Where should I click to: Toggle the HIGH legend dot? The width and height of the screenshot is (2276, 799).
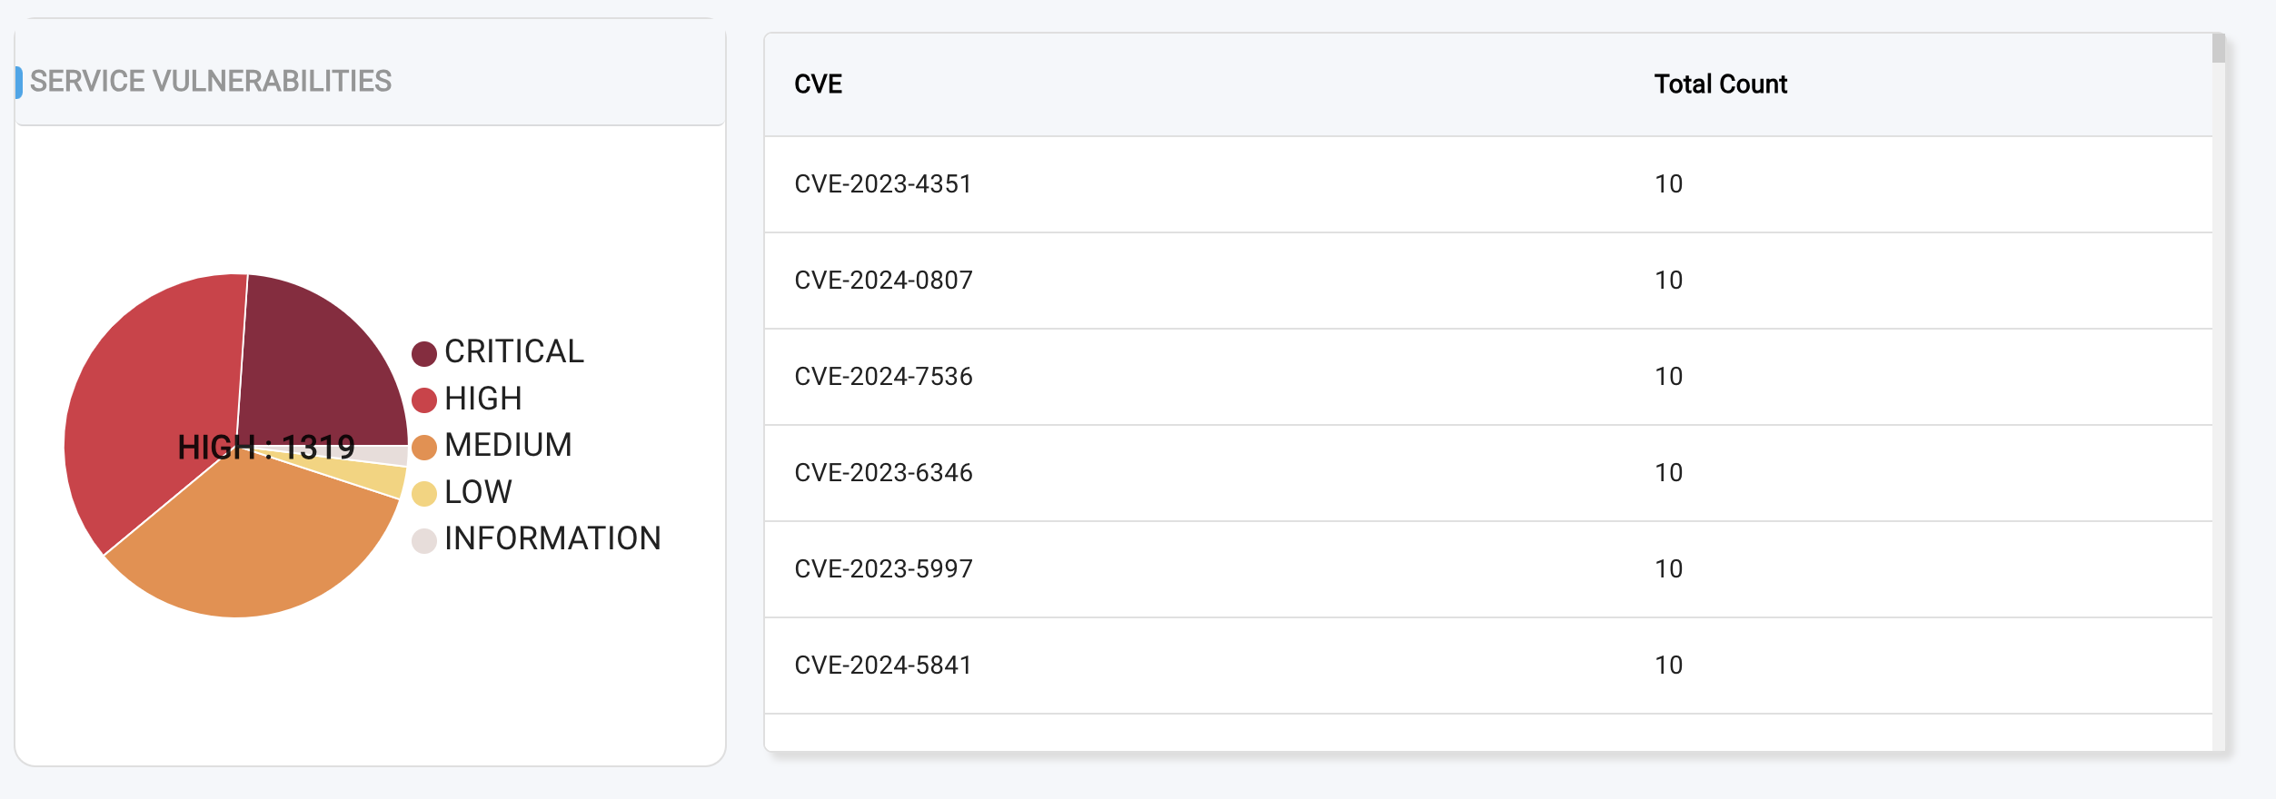[x=424, y=400]
